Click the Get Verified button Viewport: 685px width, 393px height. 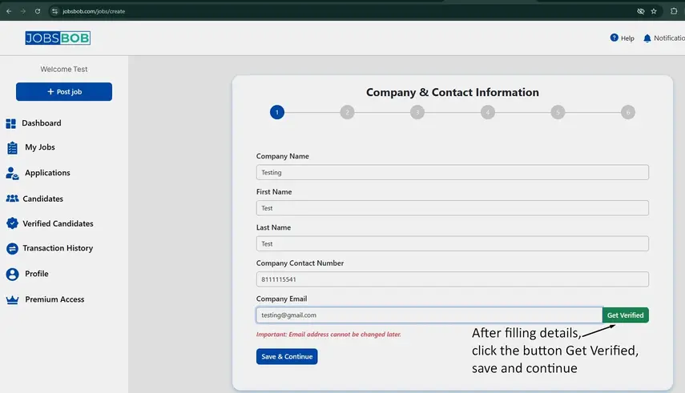pyautogui.click(x=625, y=315)
